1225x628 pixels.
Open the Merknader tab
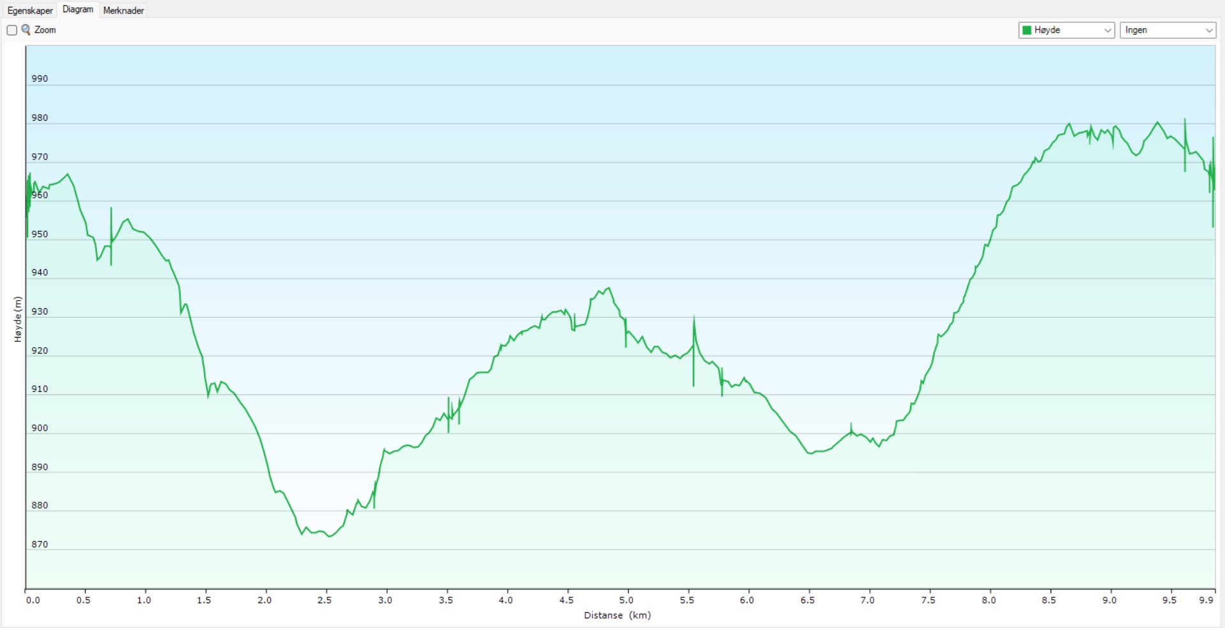tap(123, 10)
